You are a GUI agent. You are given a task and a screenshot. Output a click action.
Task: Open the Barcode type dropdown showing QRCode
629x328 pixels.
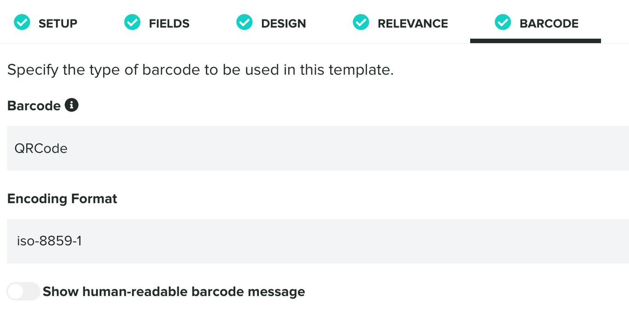[314, 148]
